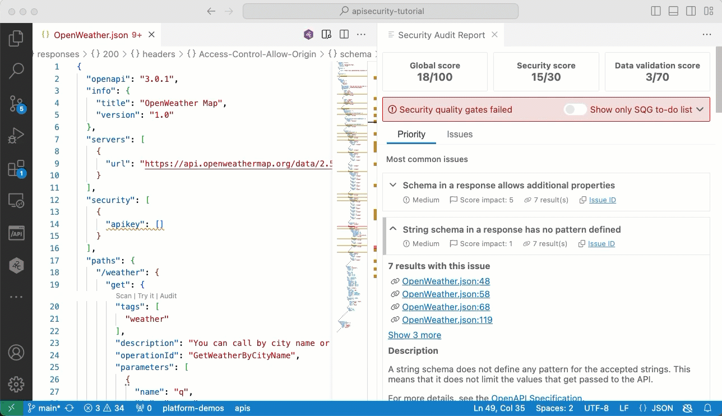Open issue location OpenWeather.json:58
Viewport: 722px width, 416px height.
point(446,294)
